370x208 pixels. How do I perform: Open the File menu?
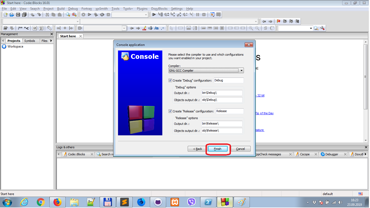coord(4,9)
